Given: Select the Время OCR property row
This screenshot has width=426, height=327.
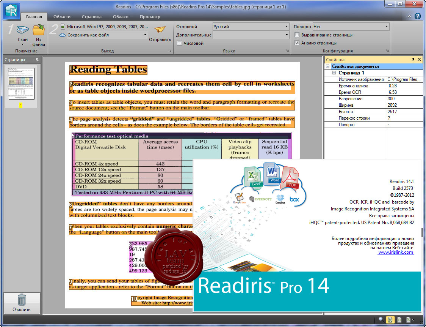Looking at the screenshot, I should [x=374, y=92].
